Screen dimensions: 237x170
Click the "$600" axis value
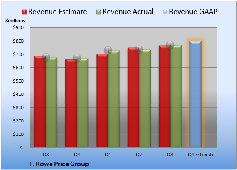pyautogui.click(x=18, y=68)
